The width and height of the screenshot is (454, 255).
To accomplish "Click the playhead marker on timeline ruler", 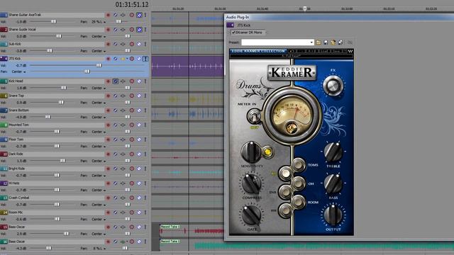I will pos(304,8).
